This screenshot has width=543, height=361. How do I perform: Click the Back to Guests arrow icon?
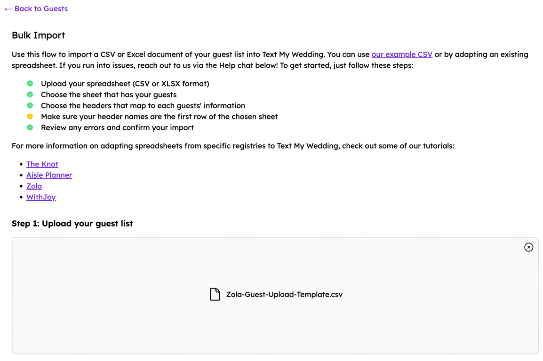pyautogui.click(x=8, y=9)
